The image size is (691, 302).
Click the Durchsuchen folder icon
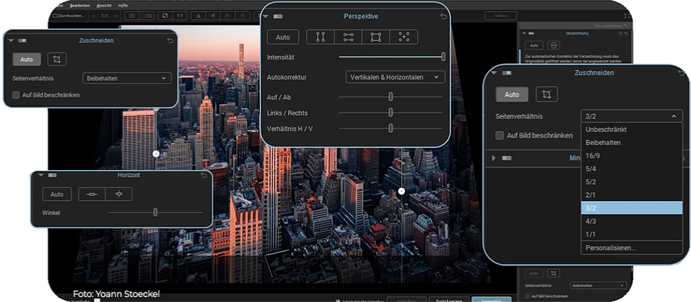(55, 16)
